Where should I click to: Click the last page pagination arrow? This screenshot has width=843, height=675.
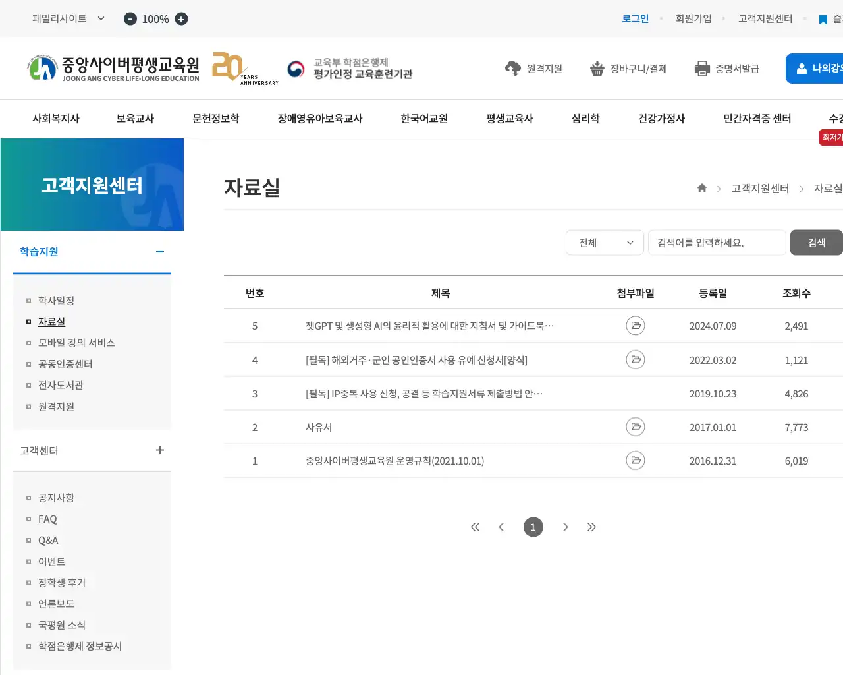591,527
